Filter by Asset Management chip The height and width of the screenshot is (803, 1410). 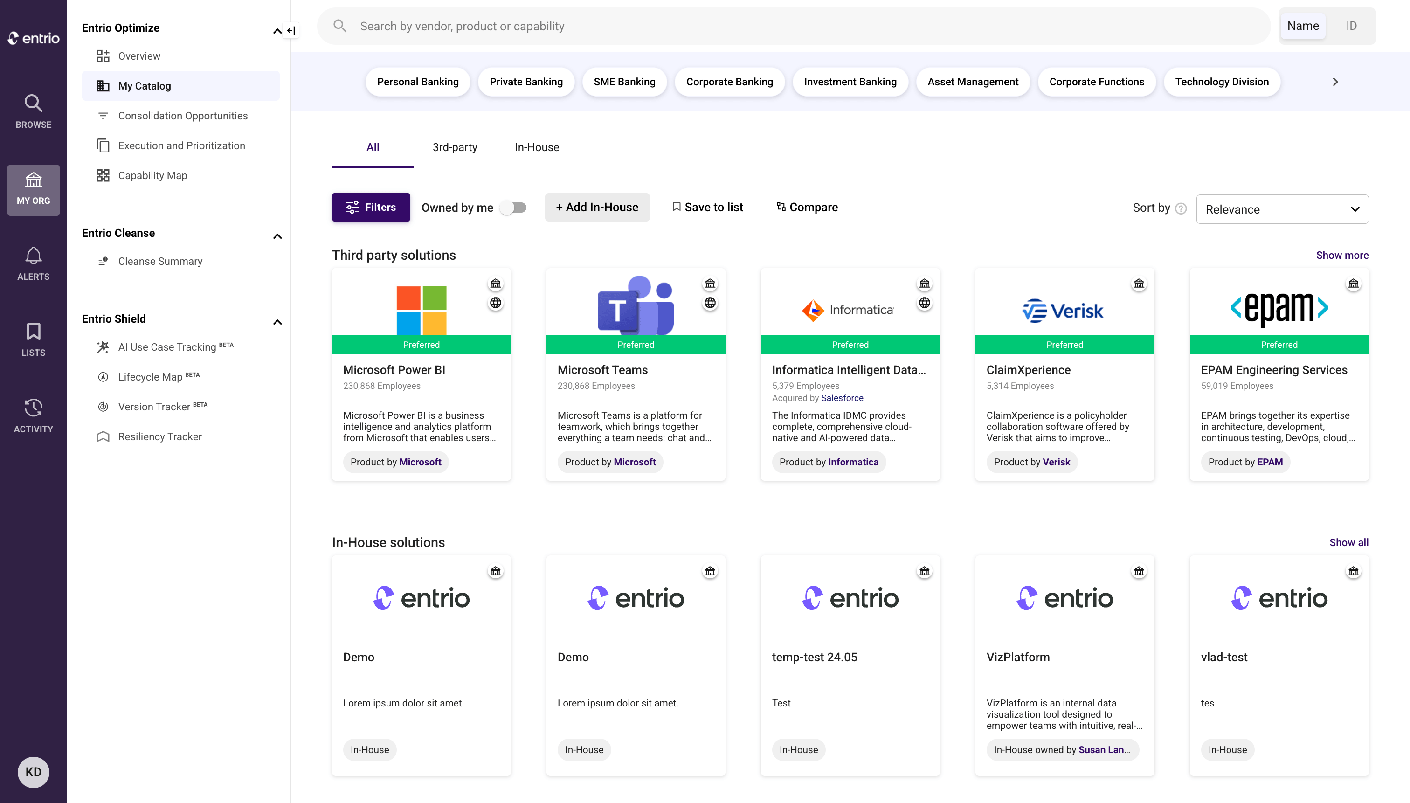coord(972,82)
